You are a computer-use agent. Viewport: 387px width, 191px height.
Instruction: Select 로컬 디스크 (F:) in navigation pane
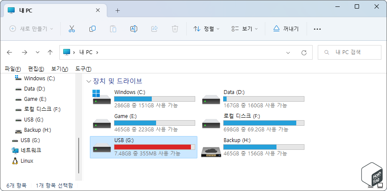click(x=42, y=109)
